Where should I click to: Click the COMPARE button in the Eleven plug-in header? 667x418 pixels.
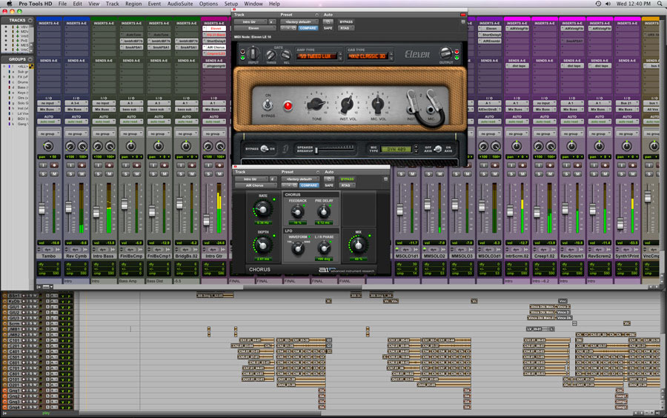coord(308,28)
